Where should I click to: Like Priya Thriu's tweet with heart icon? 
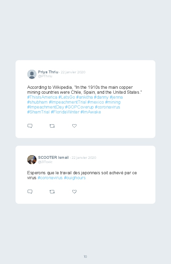[74, 126]
